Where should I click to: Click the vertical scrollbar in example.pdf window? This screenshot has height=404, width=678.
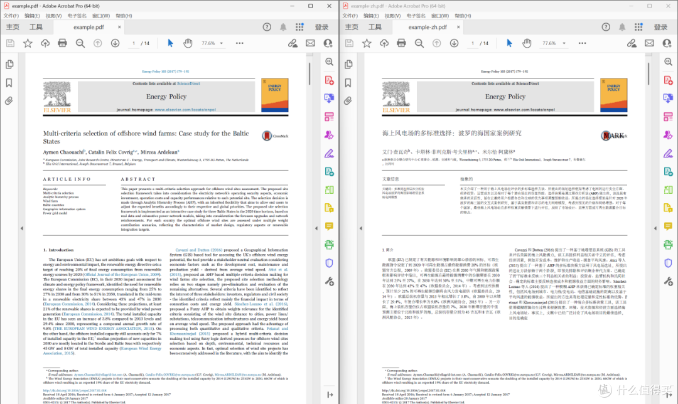coord(309,74)
